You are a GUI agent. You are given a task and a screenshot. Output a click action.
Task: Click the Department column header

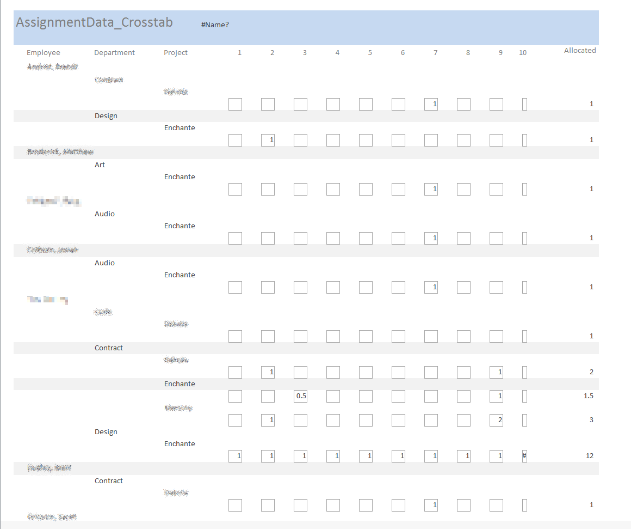pyautogui.click(x=114, y=53)
